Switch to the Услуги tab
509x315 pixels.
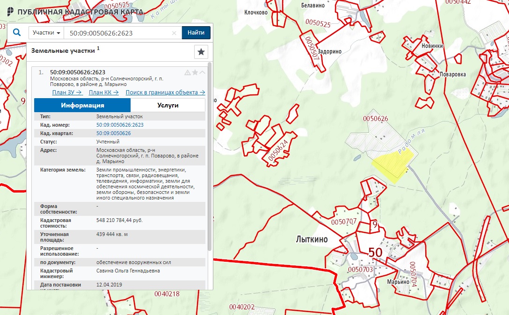pos(168,105)
